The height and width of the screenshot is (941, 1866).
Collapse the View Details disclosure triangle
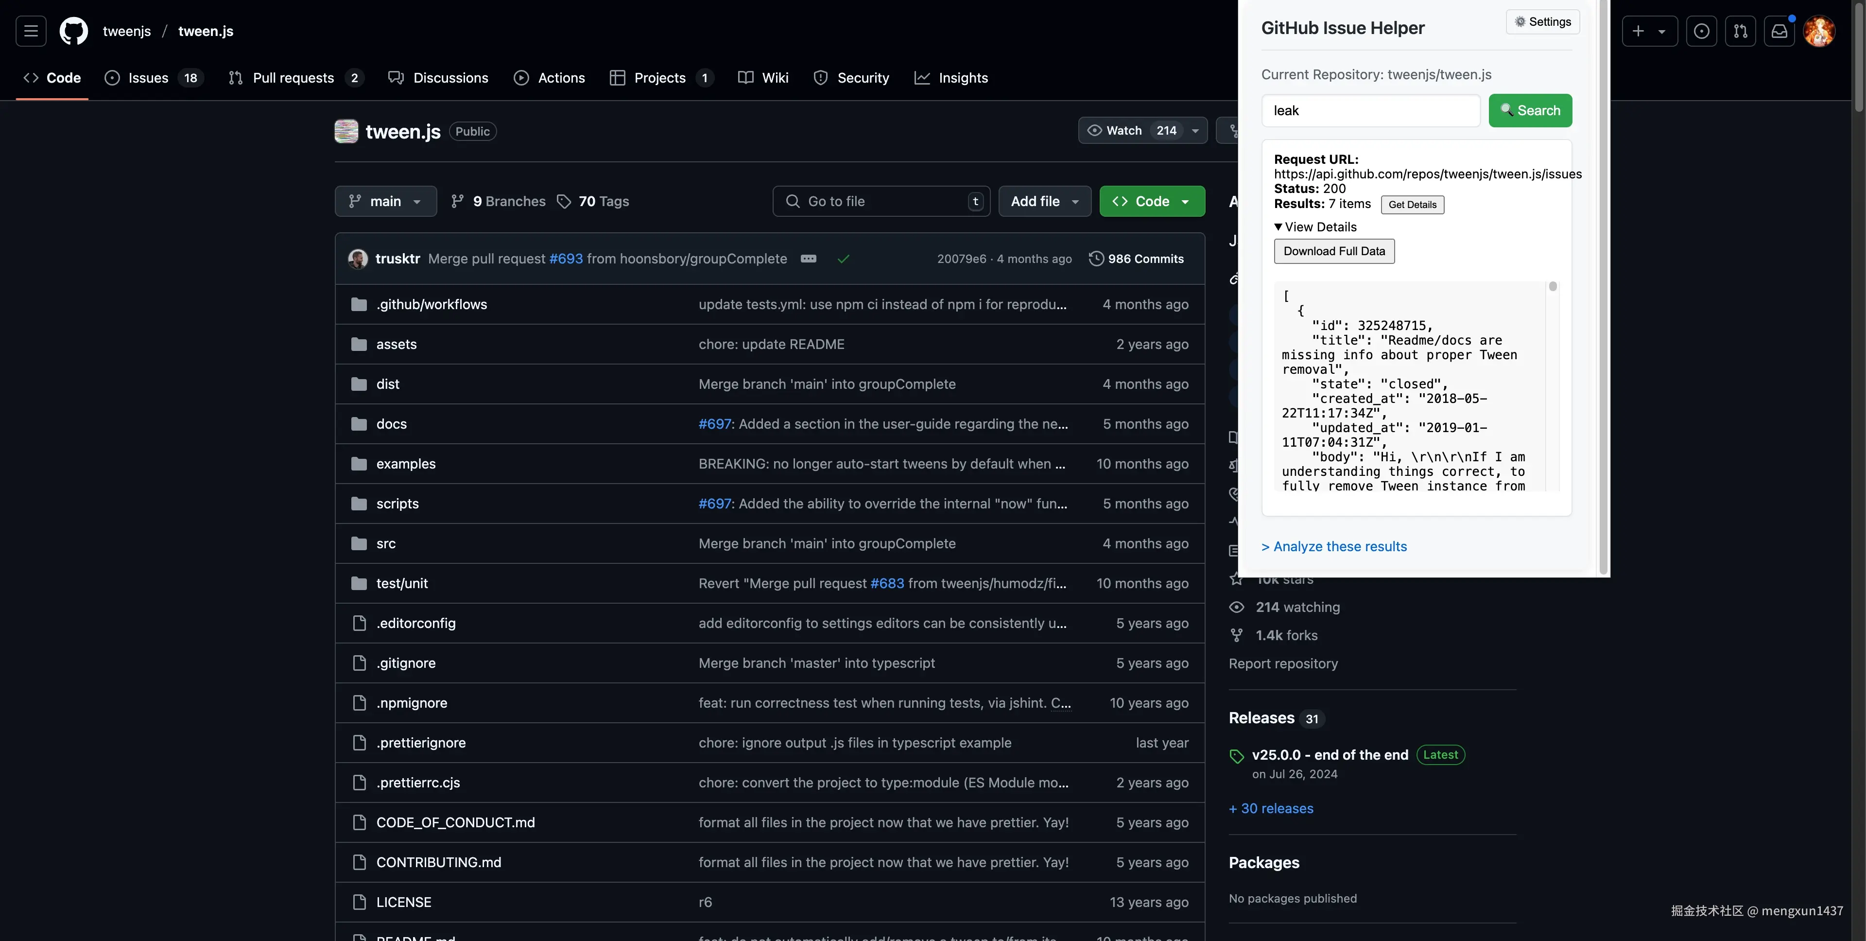1279,227
